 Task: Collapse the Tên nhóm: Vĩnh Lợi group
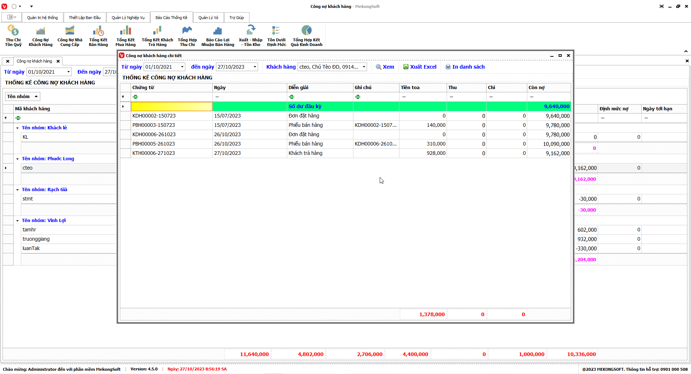17,221
